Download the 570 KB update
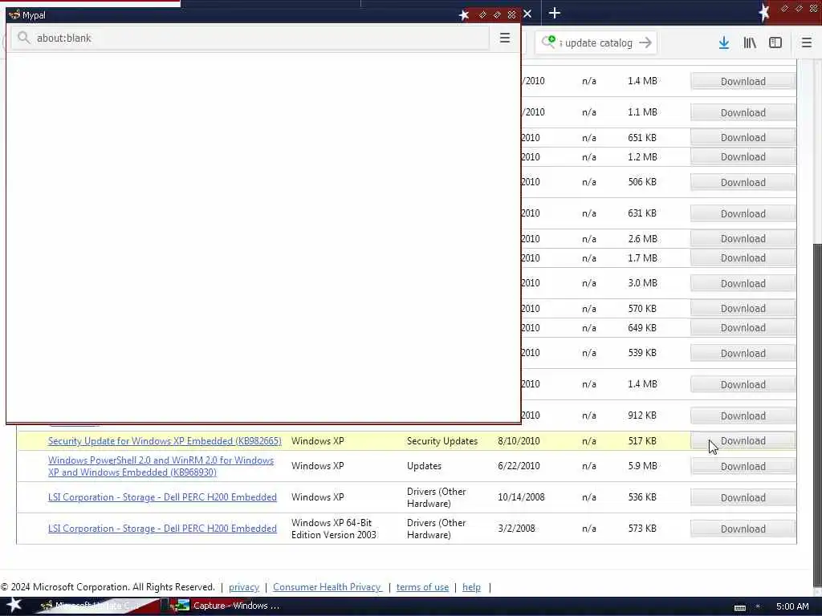The image size is (822, 616). [743, 309]
